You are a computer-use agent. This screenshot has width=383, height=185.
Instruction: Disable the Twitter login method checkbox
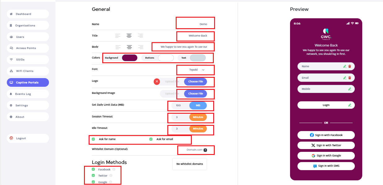pos(93,176)
